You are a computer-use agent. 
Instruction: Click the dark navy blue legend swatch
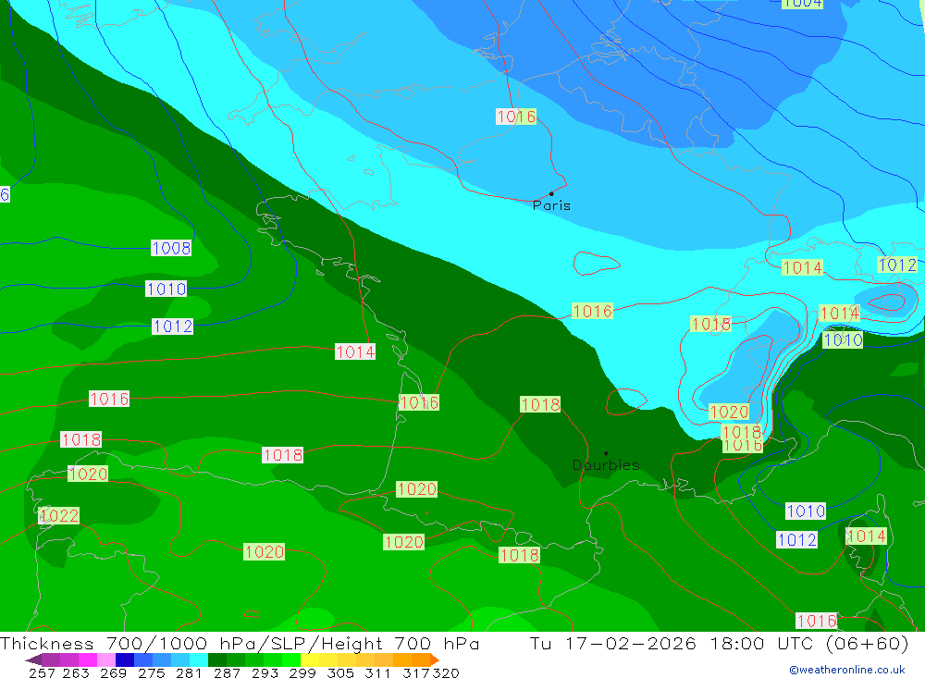click(123, 660)
